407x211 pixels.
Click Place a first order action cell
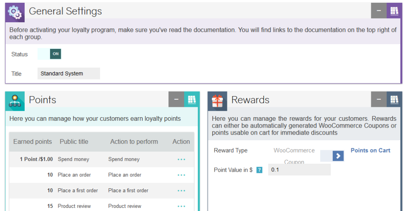pos(128,190)
